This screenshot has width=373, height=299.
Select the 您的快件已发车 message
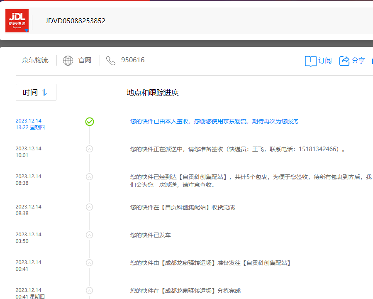pos(150,235)
